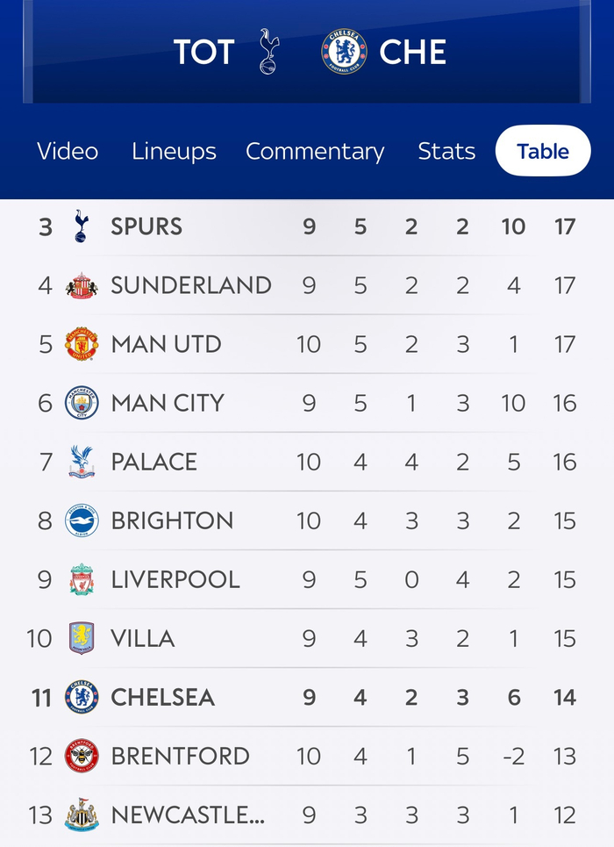Open the CHELSEA team name link
The height and width of the screenshot is (847, 614).
tap(162, 697)
